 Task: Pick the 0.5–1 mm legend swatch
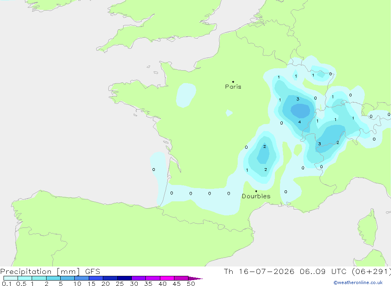[x=25, y=278]
